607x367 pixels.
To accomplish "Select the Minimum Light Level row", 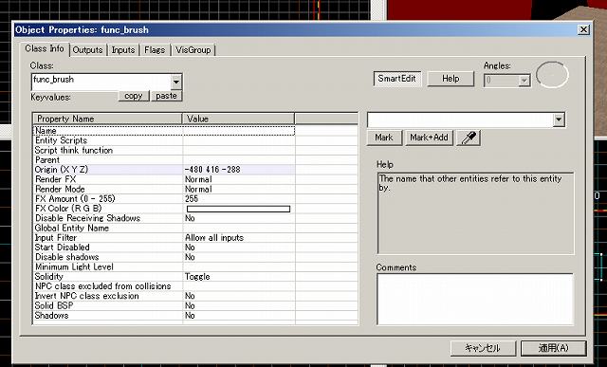I will (164, 266).
